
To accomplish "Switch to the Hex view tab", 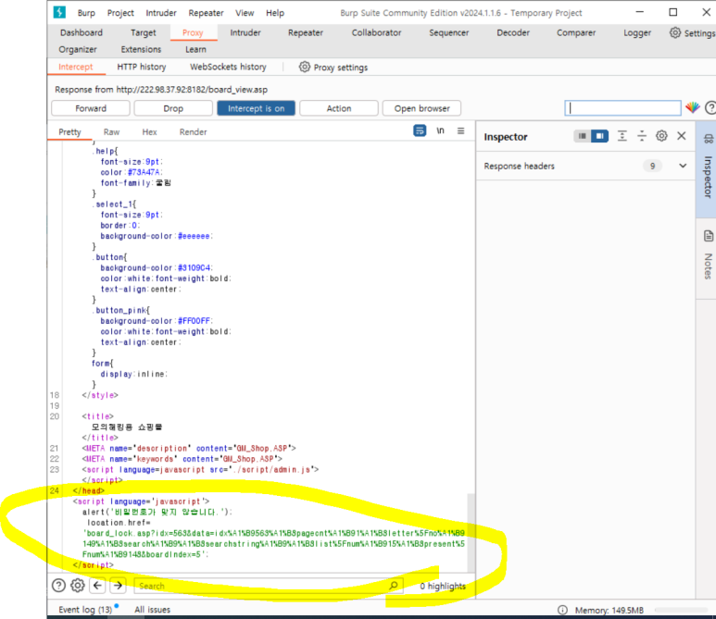I will [x=149, y=131].
